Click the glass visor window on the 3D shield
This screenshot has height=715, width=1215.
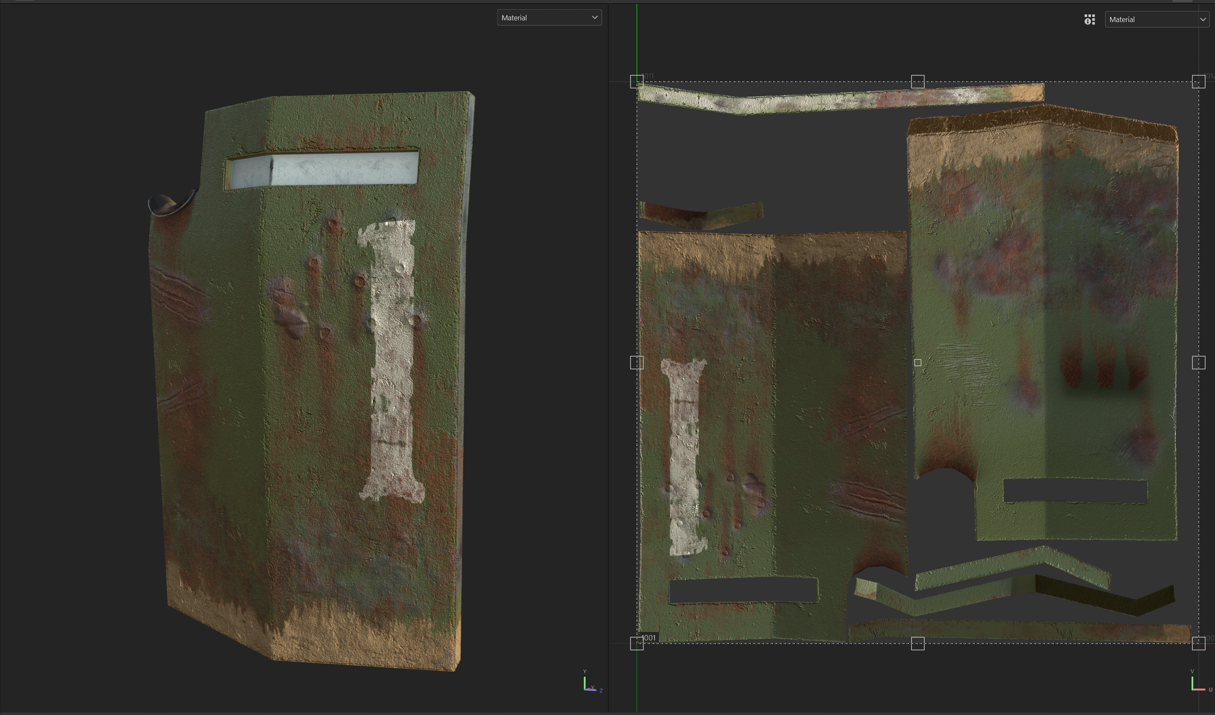click(x=324, y=169)
